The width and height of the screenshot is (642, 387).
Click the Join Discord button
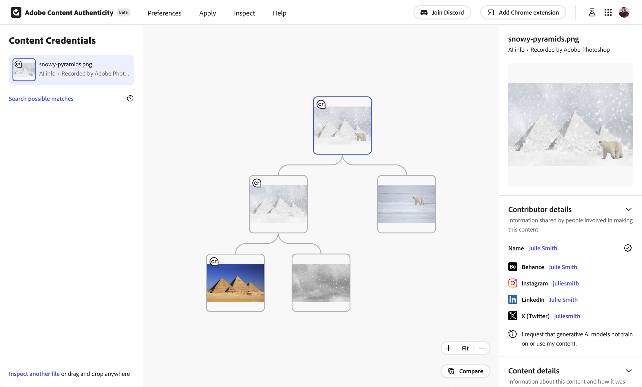(442, 13)
